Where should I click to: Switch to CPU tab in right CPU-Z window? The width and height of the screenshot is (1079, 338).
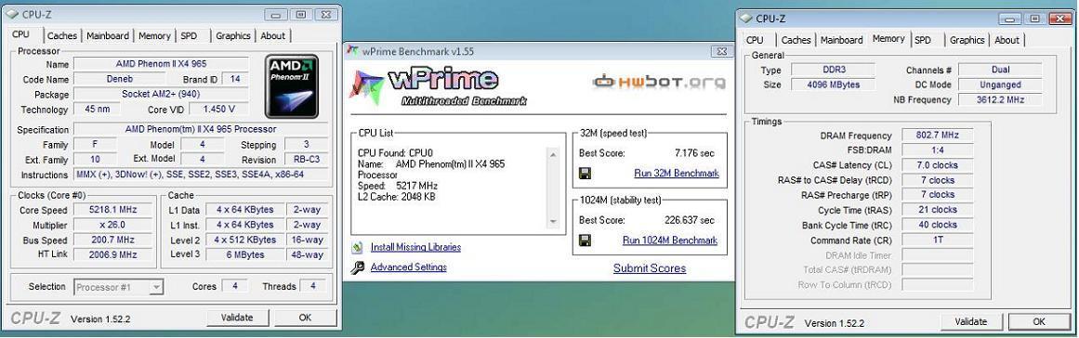755,40
